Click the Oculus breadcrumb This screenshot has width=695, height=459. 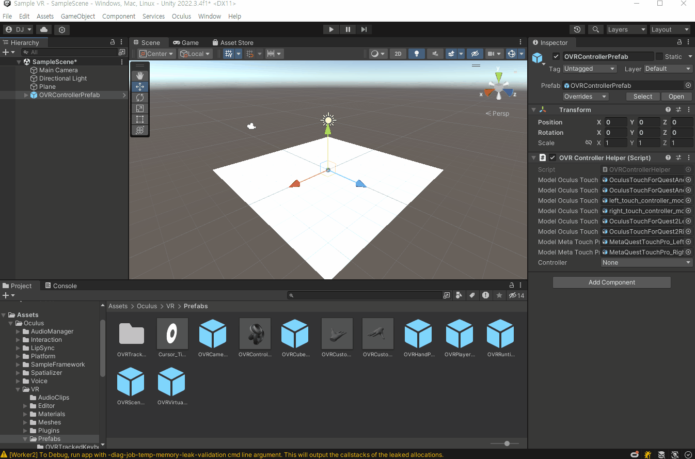[x=147, y=306]
